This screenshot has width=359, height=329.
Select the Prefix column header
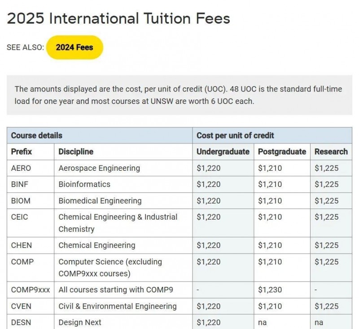[x=21, y=152]
